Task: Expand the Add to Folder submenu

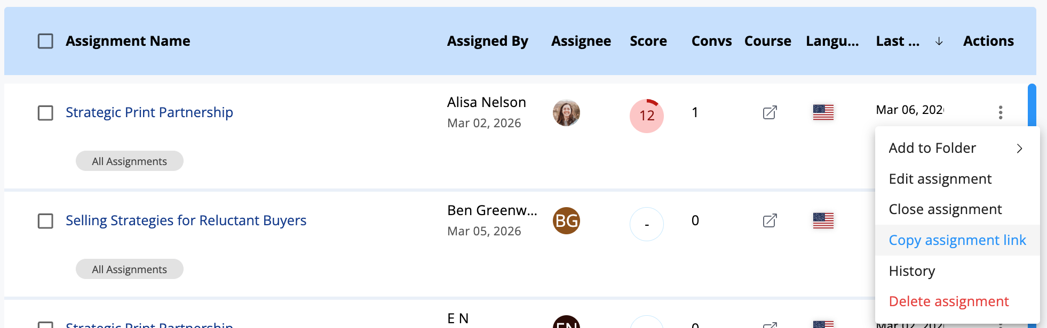Action: point(955,148)
